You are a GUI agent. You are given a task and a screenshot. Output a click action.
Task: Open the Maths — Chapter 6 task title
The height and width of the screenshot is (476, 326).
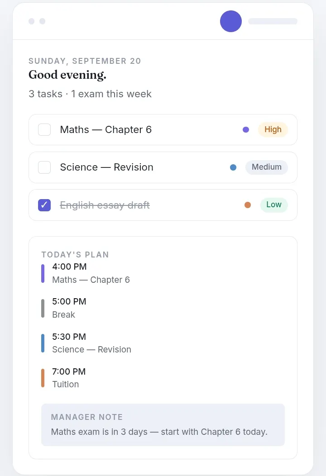click(106, 129)
